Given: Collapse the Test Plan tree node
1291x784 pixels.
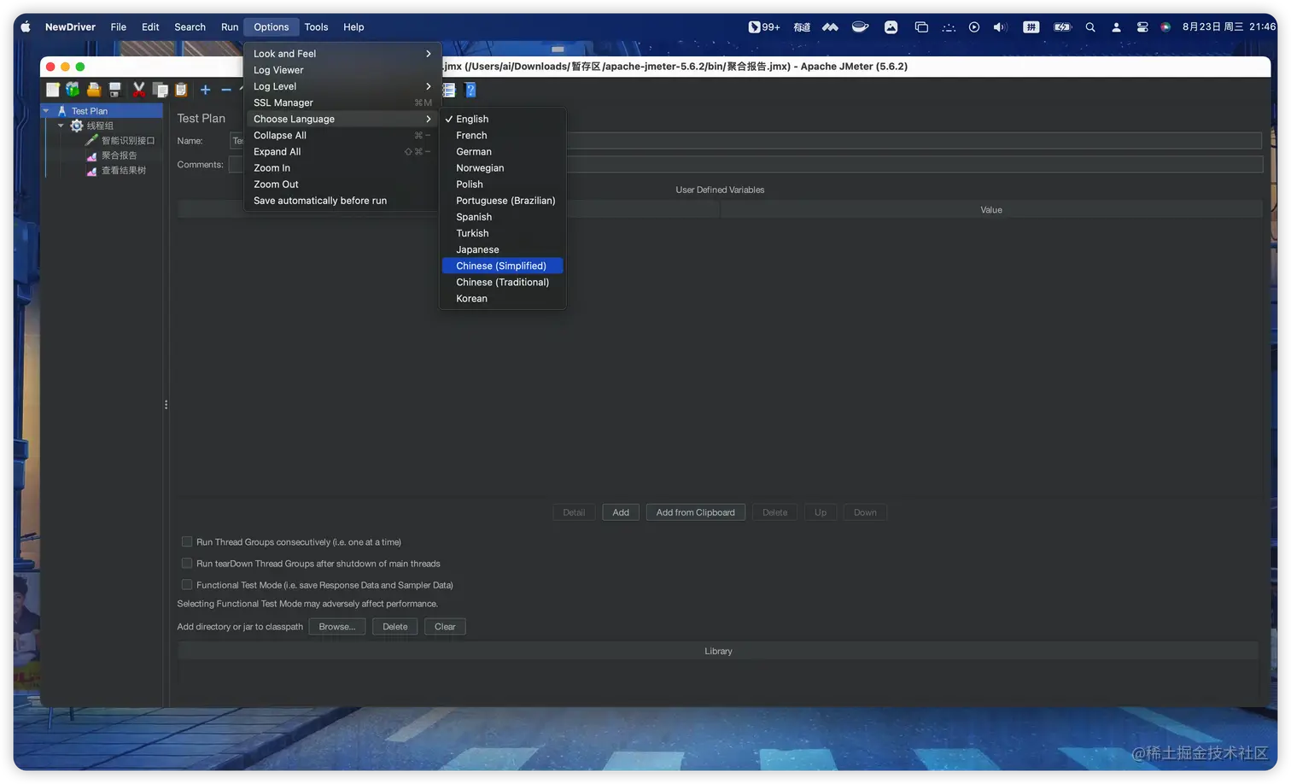Looking at the screenshot, I should (46, 111).
